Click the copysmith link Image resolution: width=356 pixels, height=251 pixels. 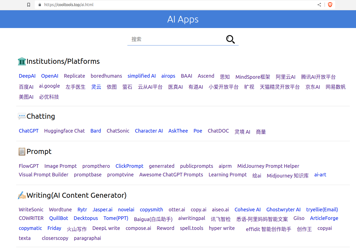point(151,210)
